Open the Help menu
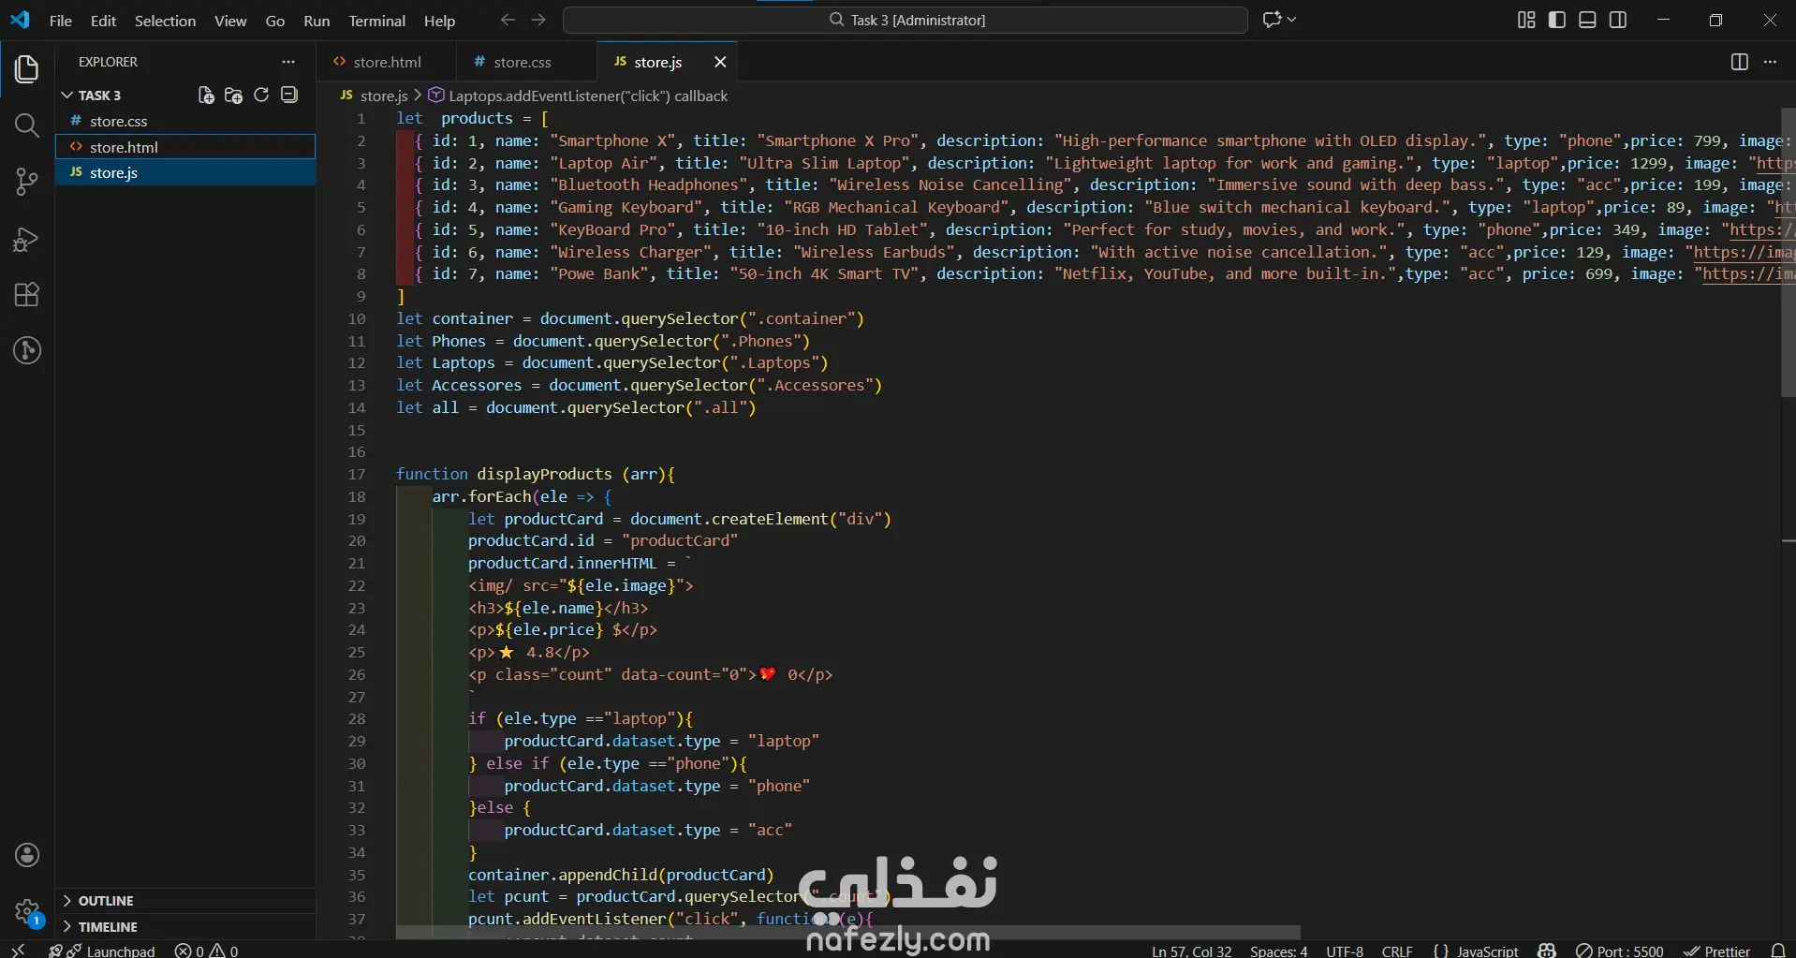1796x958 pixels. click(x=439, y=20)
